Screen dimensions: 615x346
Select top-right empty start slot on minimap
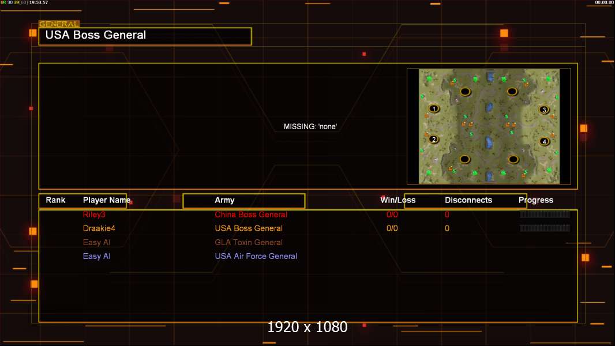click(512, 92)
